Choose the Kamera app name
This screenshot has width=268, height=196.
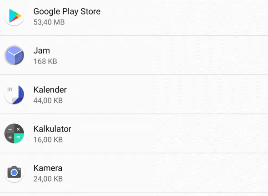point(48,168)
